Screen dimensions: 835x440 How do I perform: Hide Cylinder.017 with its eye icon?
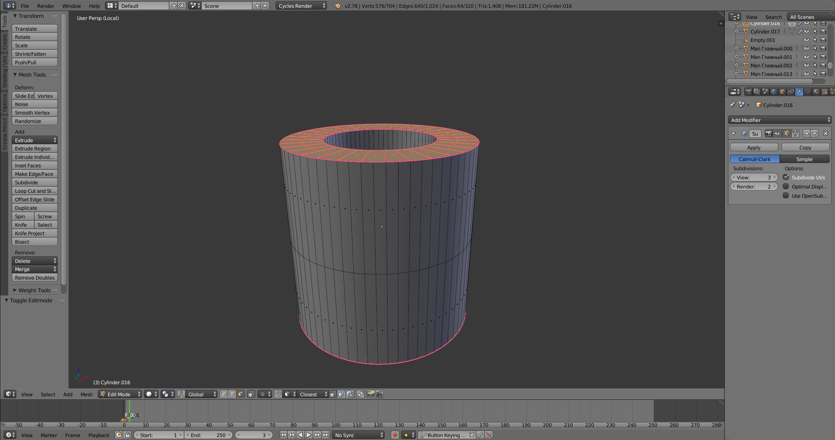coord(806,32)
